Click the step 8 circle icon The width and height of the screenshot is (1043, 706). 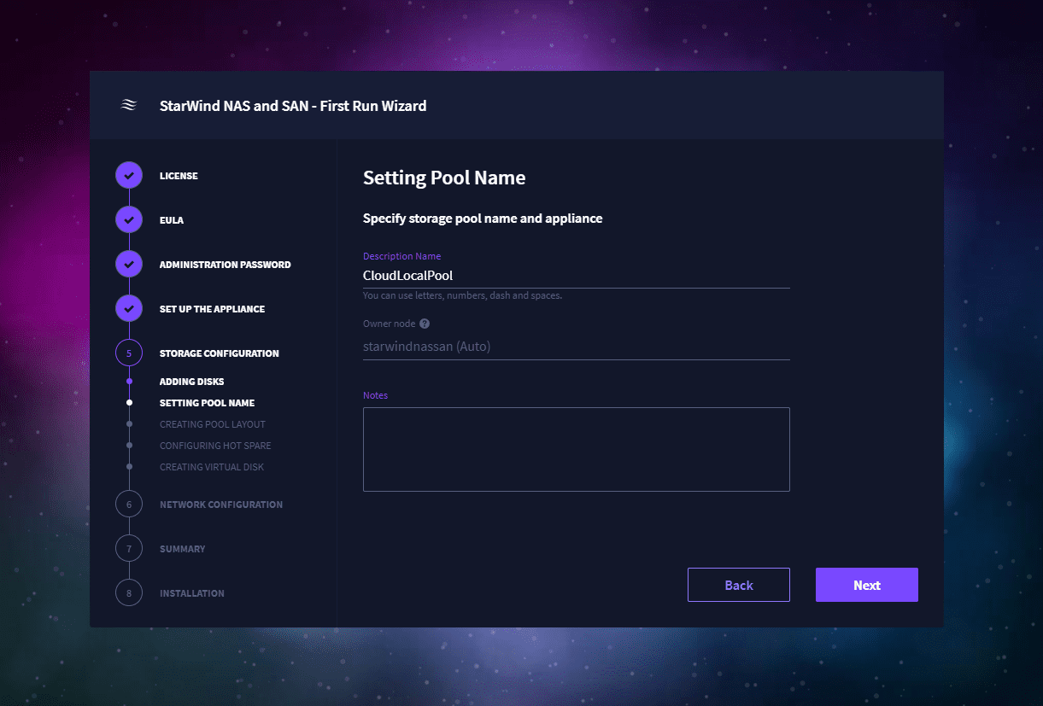pos(129,593)
